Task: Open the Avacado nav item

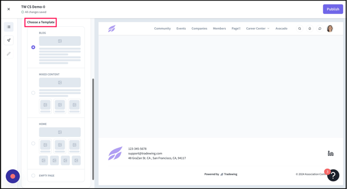Action: coord(281,28)
